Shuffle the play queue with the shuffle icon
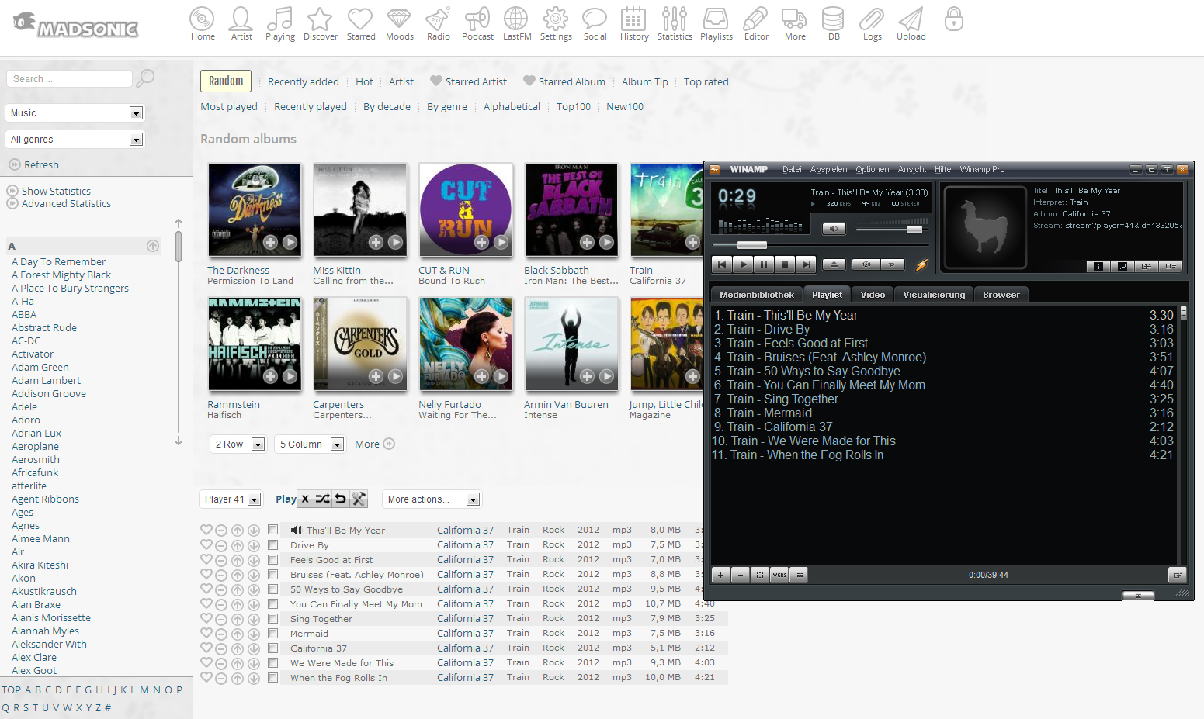1204x719 pixels. (323, 499)
